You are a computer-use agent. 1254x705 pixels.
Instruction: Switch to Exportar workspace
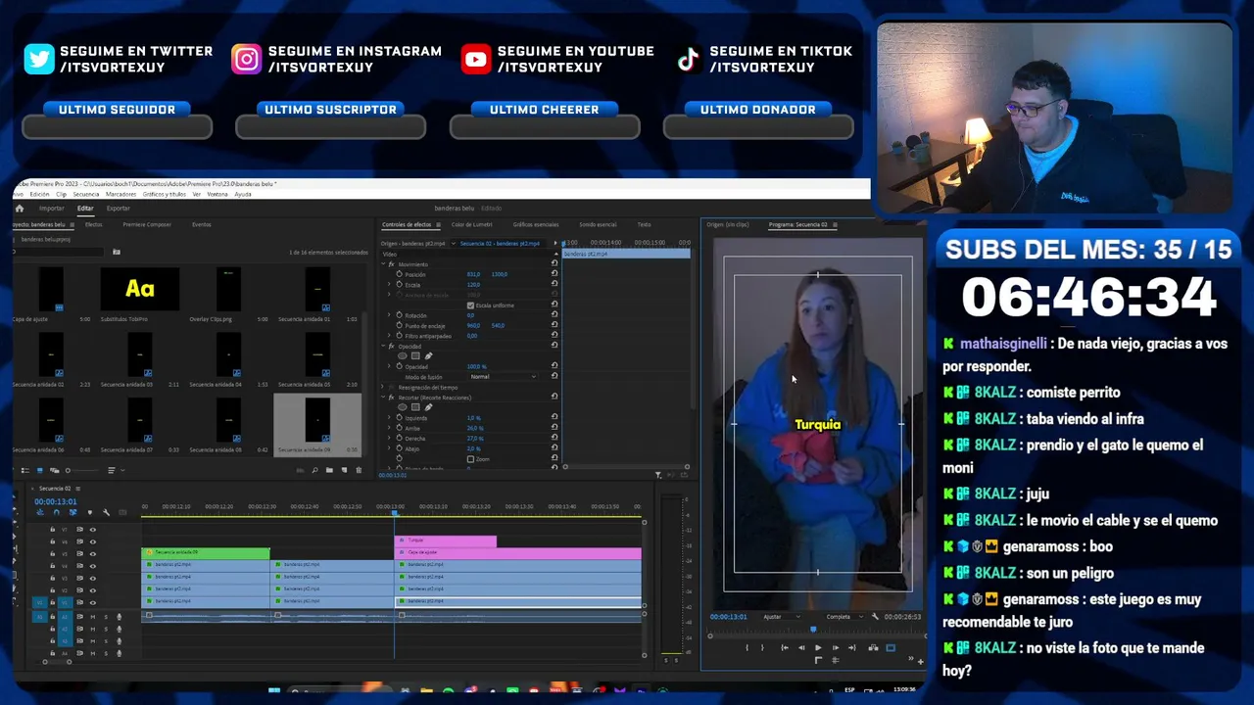click(119, 209)
